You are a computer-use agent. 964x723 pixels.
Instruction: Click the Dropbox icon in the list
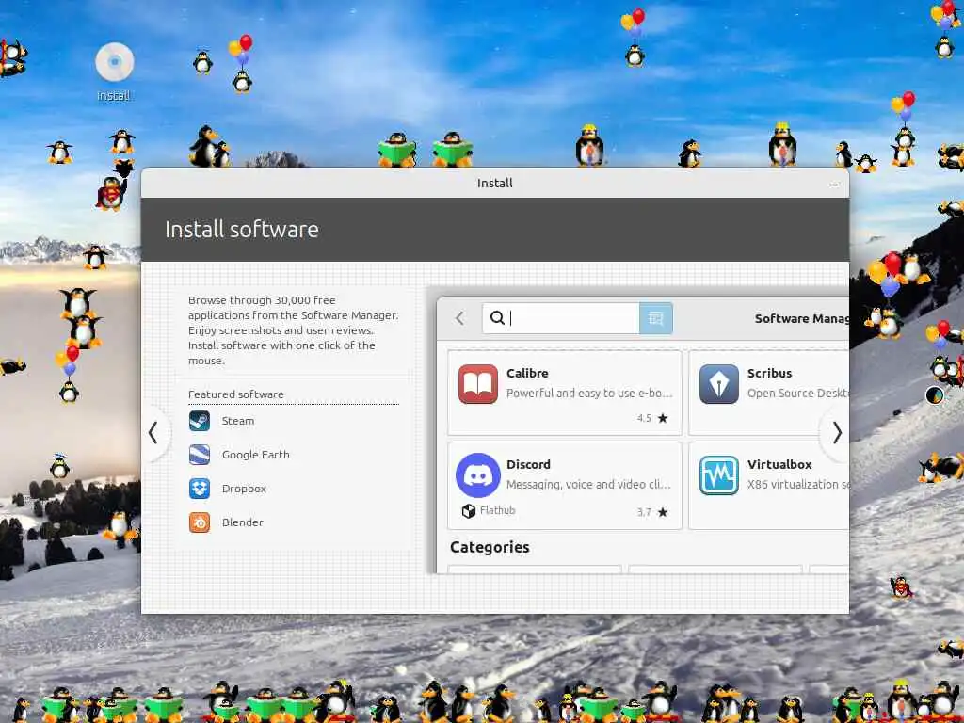pyautogui.click(x=200, y=489)
